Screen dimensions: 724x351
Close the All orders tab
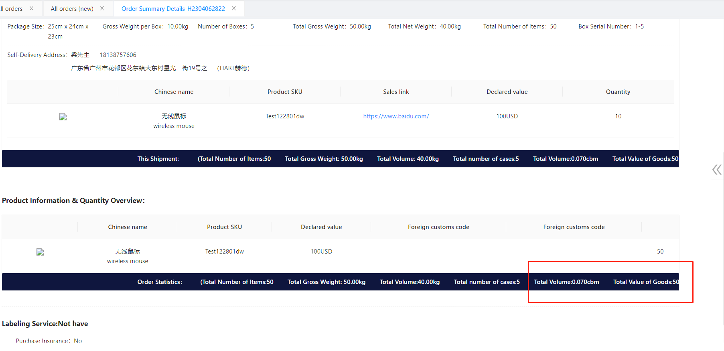(x=31, y=8)
